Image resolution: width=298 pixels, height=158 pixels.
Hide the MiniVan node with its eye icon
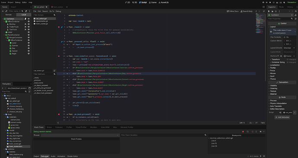pos(29,24)
